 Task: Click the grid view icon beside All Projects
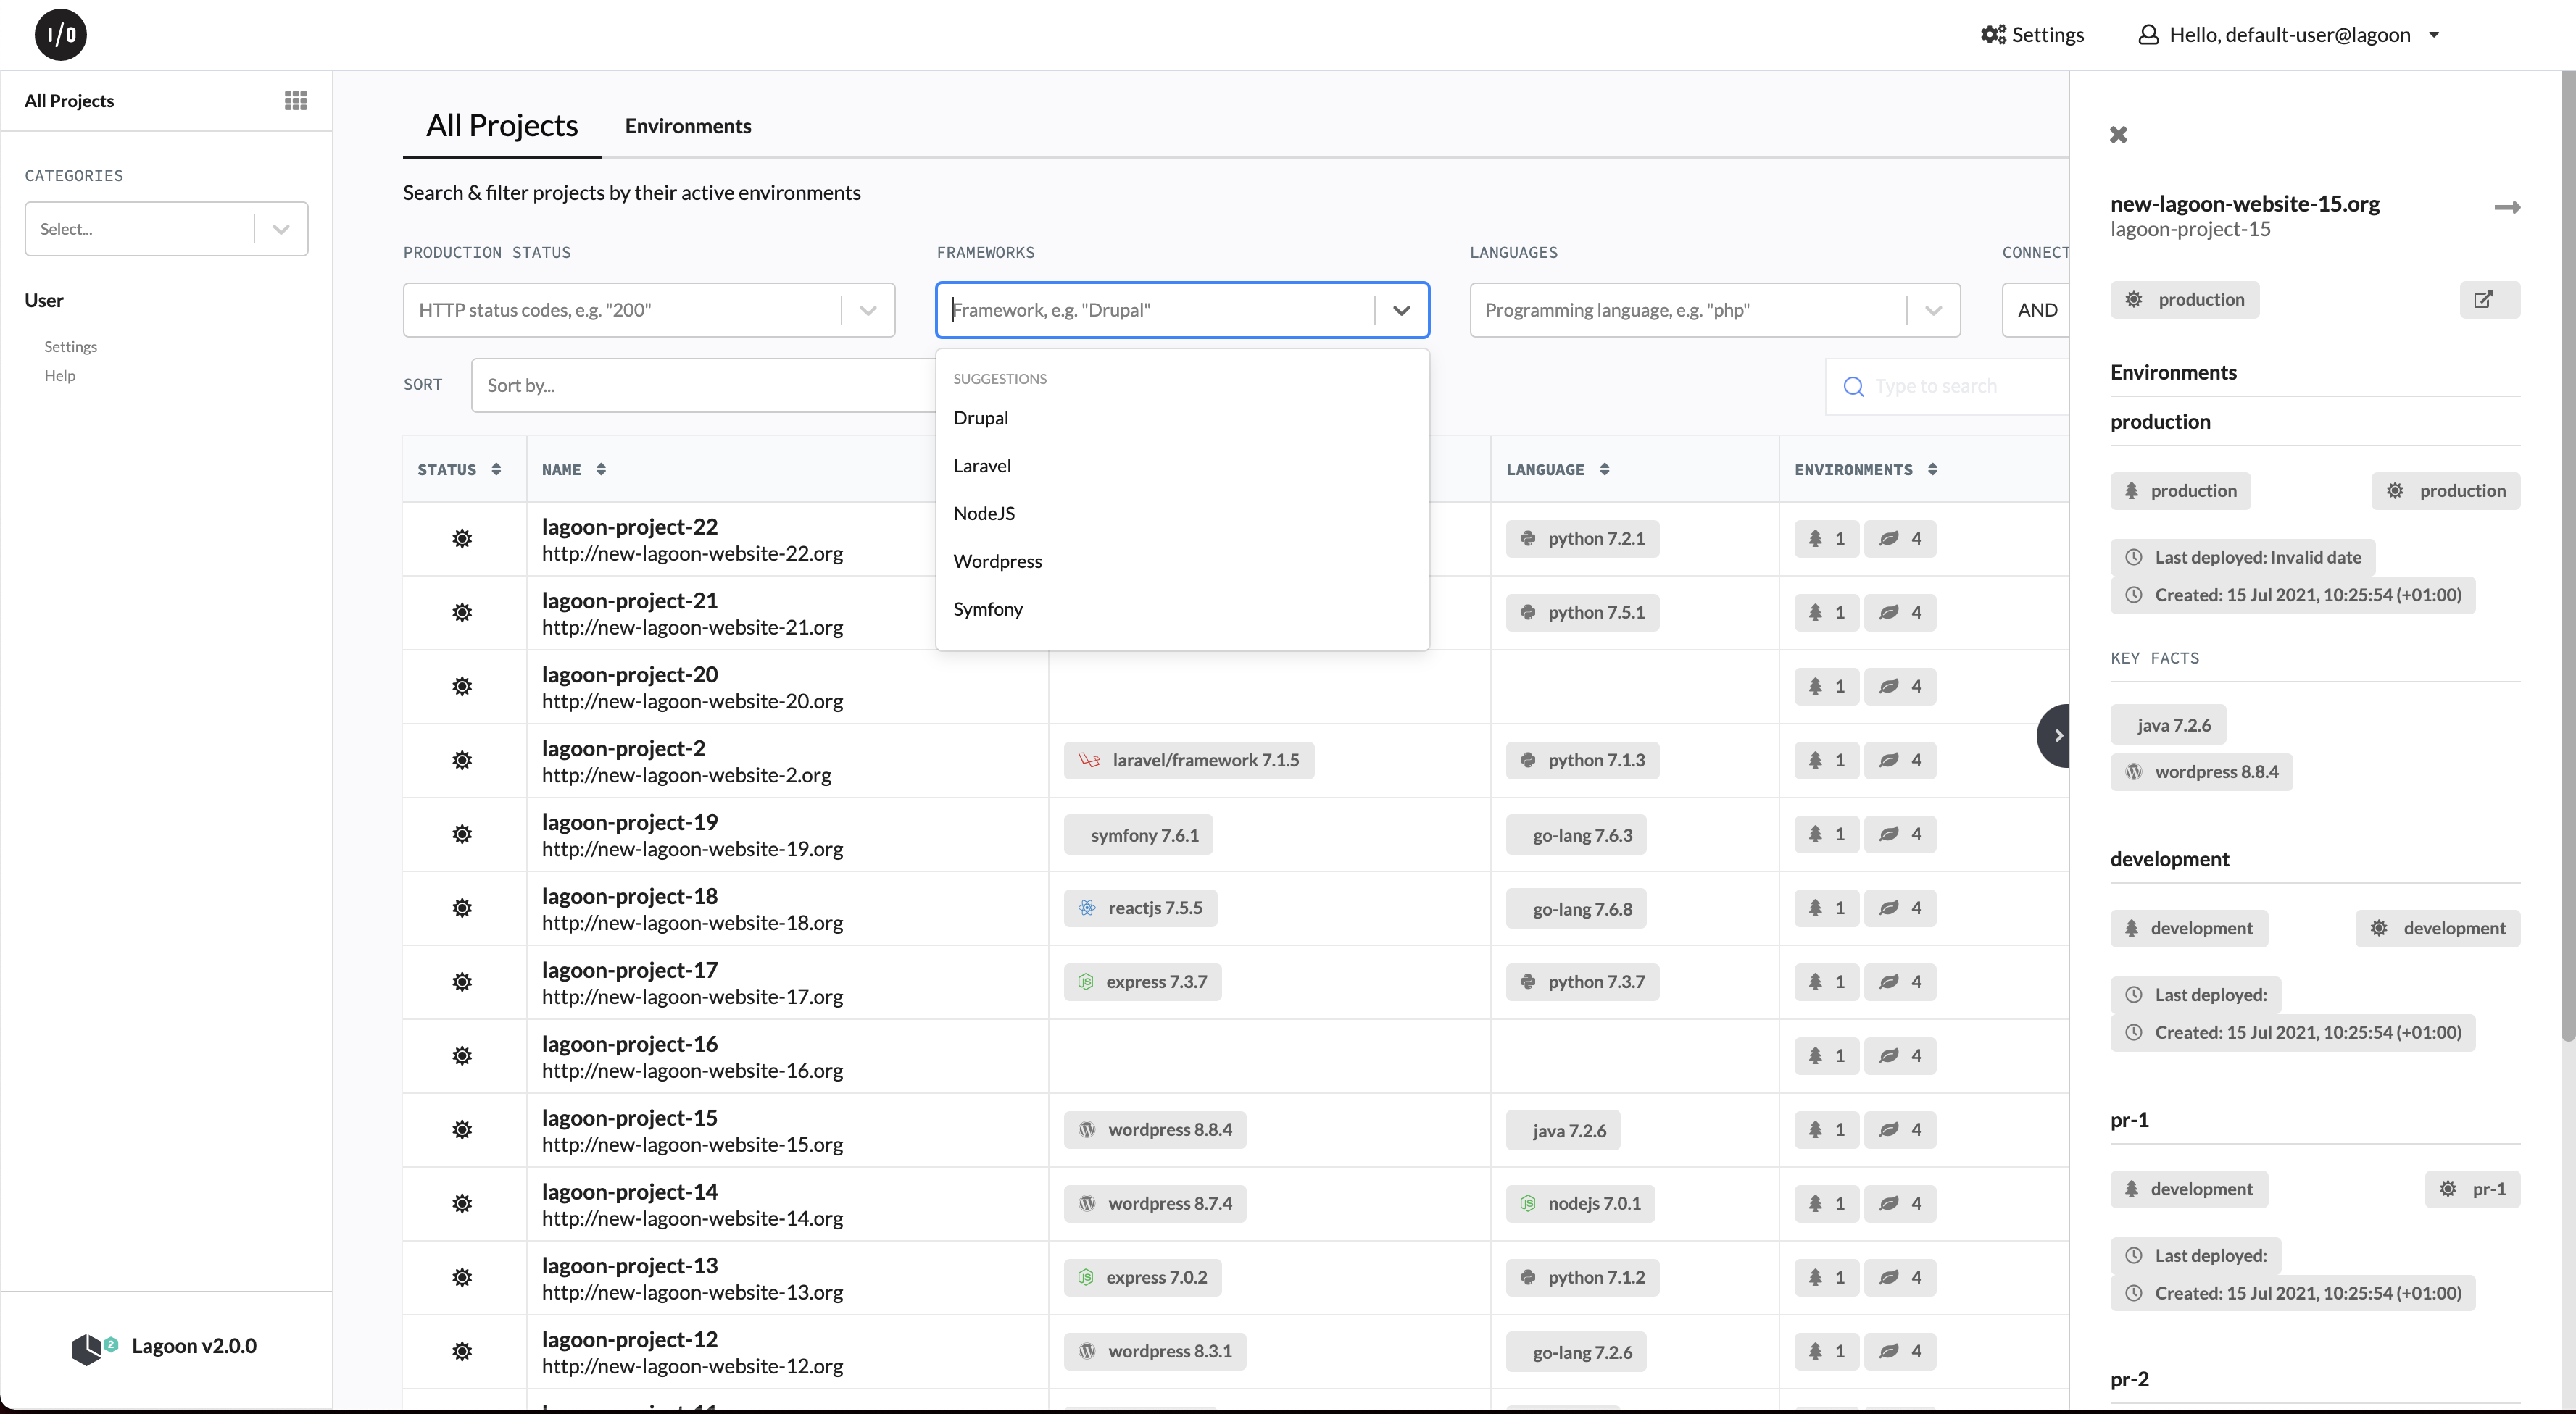tap(295, 100)
